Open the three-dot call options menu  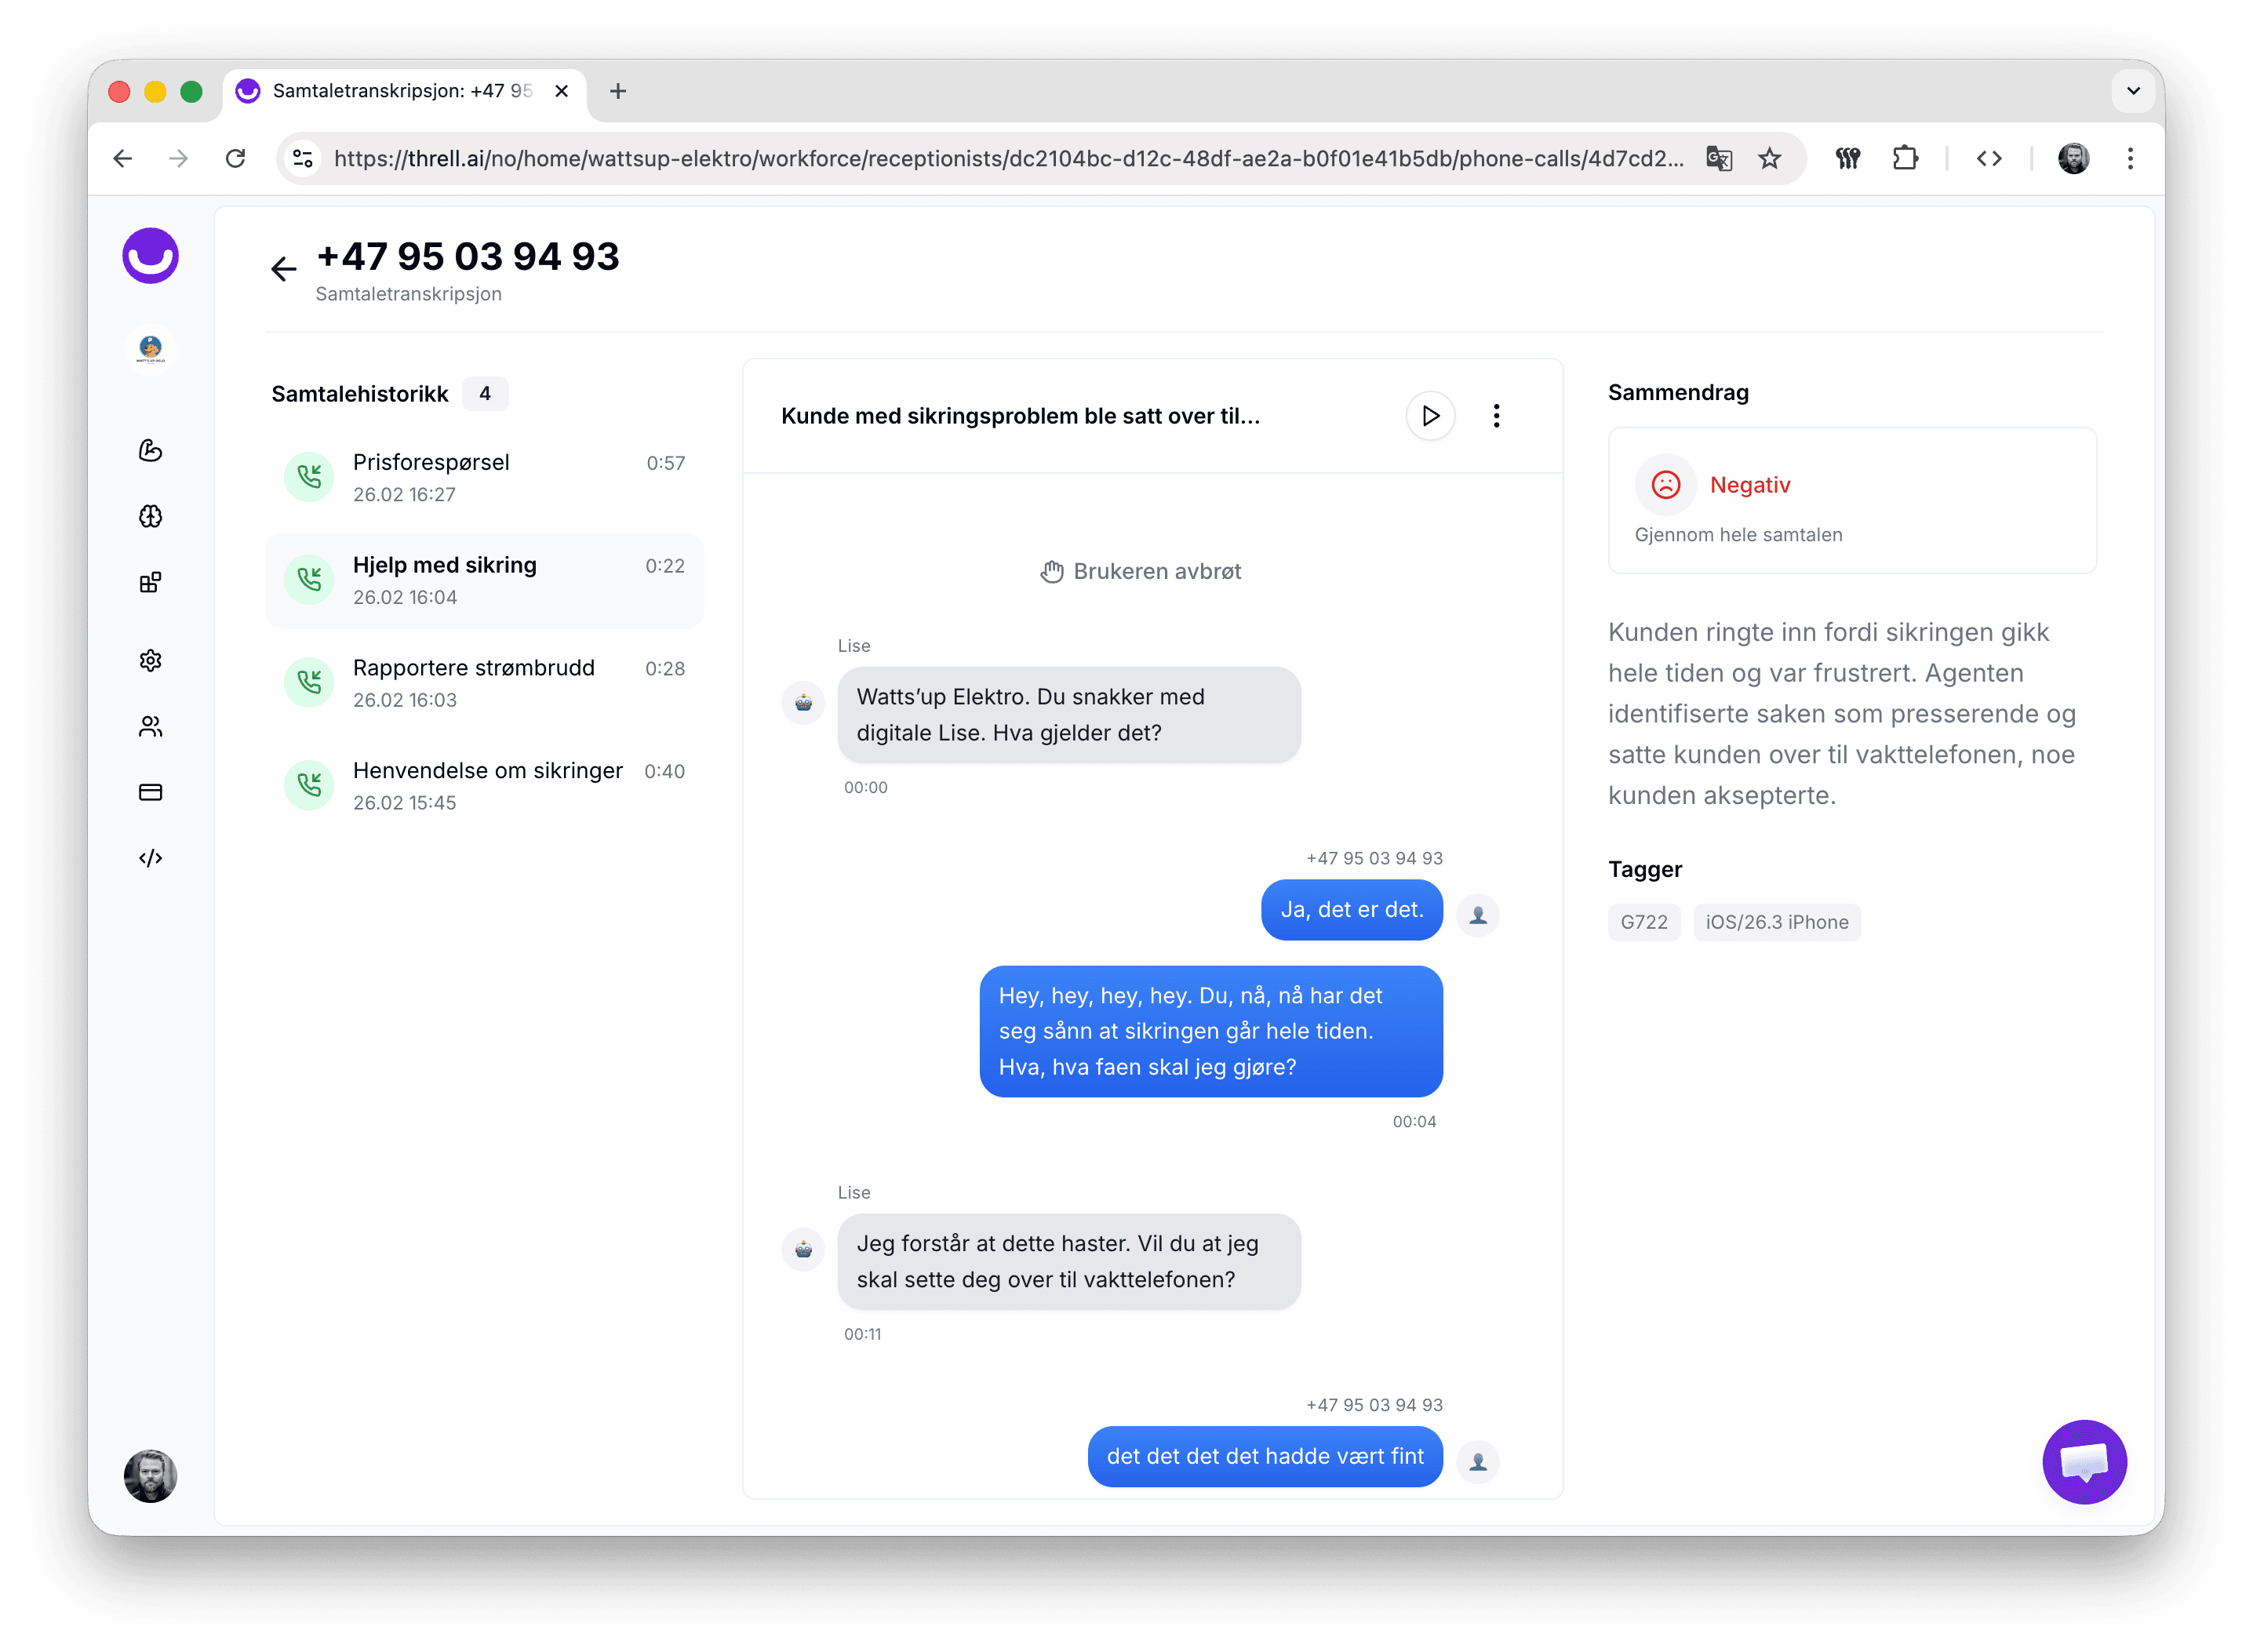point(1496,415)
